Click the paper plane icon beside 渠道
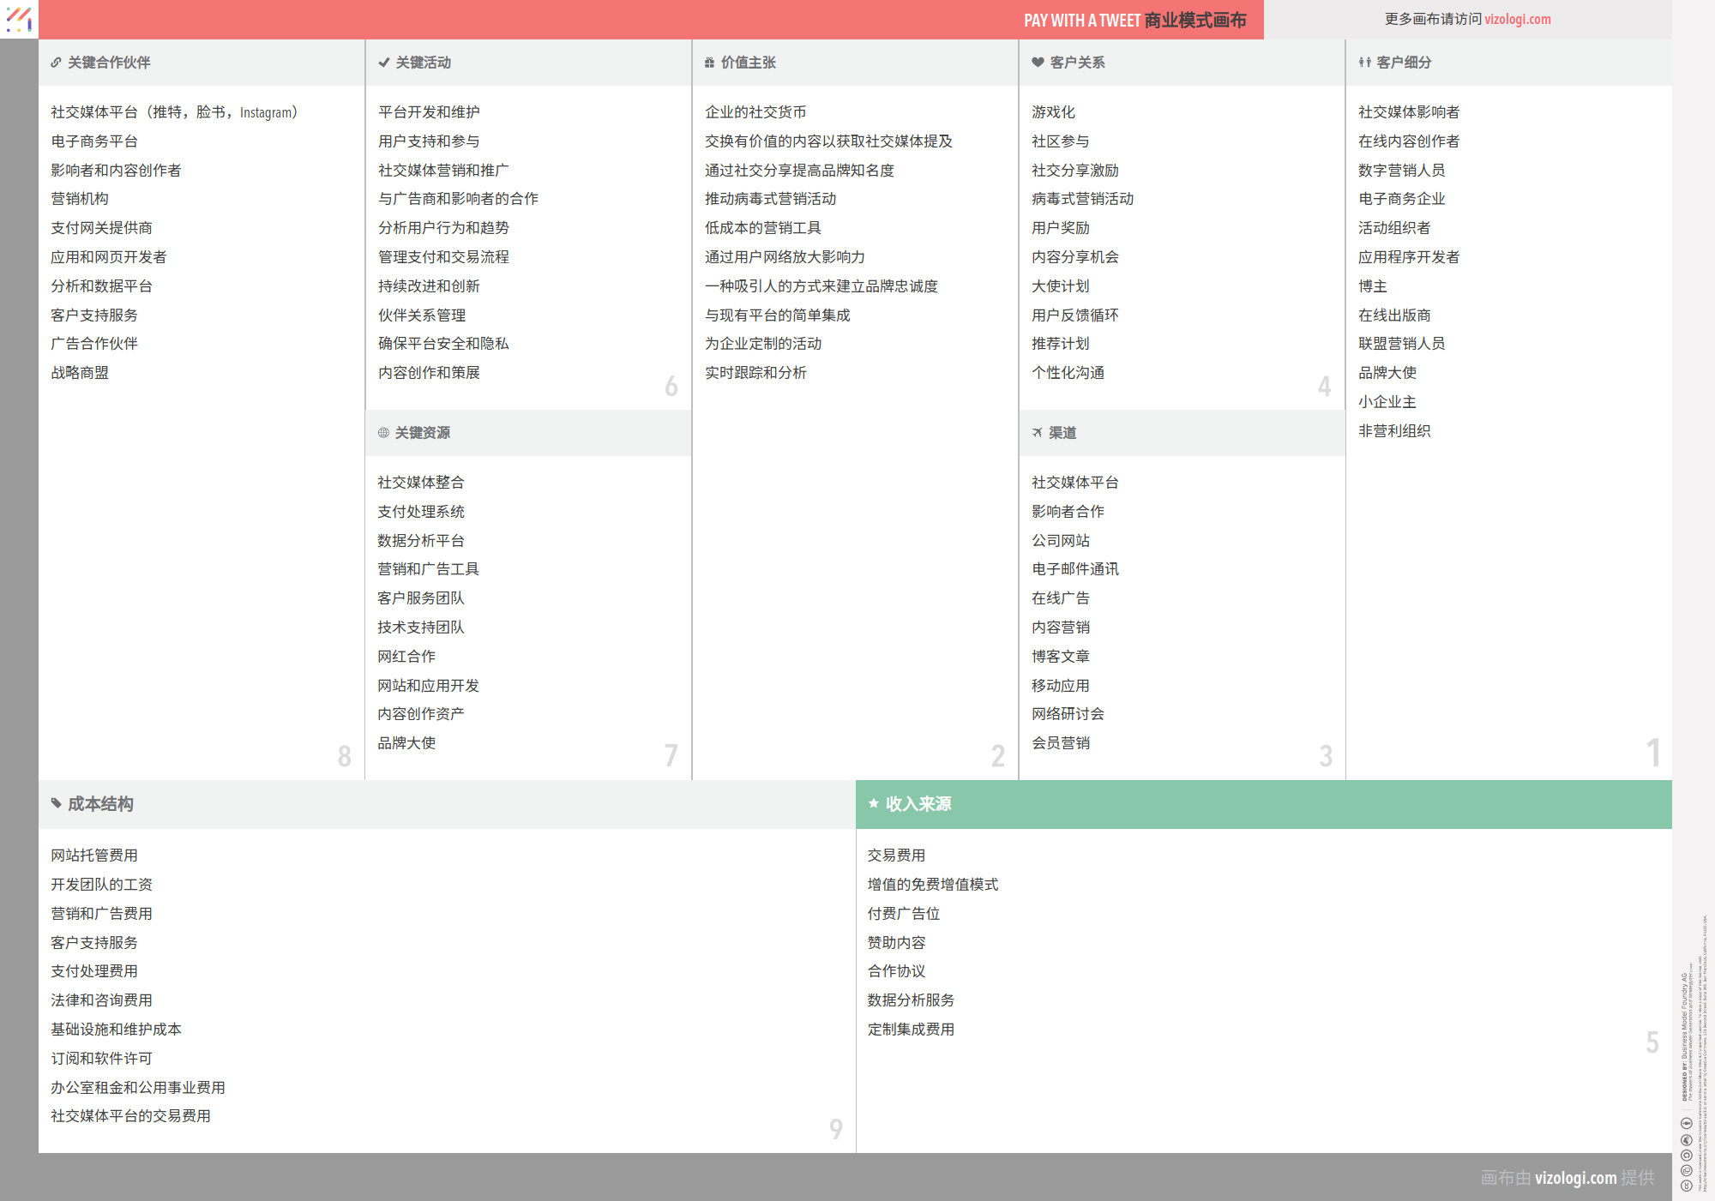Viewport: 1715px width, 1201px height. [x=1037, y=433]
